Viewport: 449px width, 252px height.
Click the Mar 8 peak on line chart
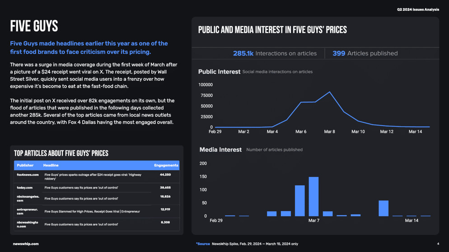(x=330, y=92)
